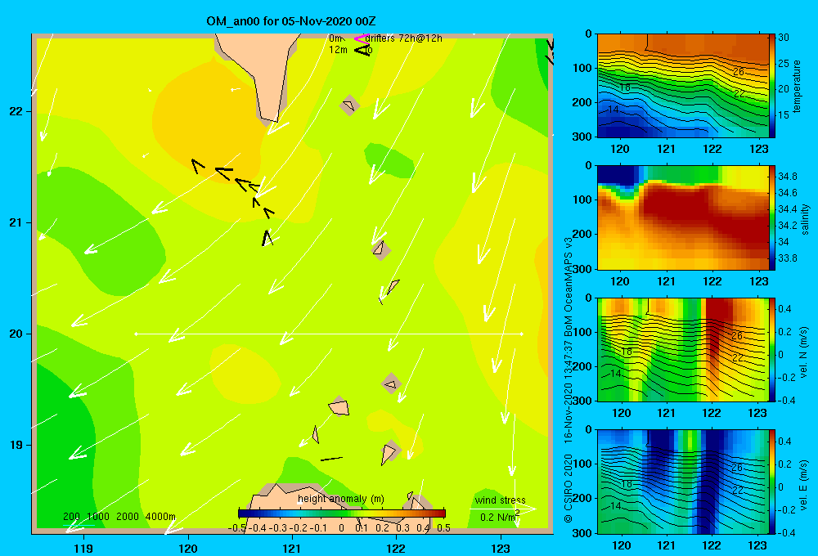Click the '© CSIRO 2020' copyright text

569,487
